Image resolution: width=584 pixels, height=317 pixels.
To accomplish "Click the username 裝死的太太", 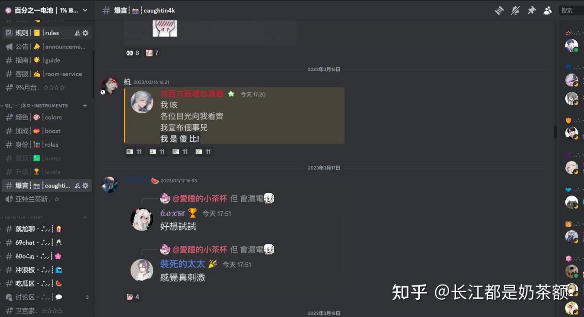I will point(182,264).
